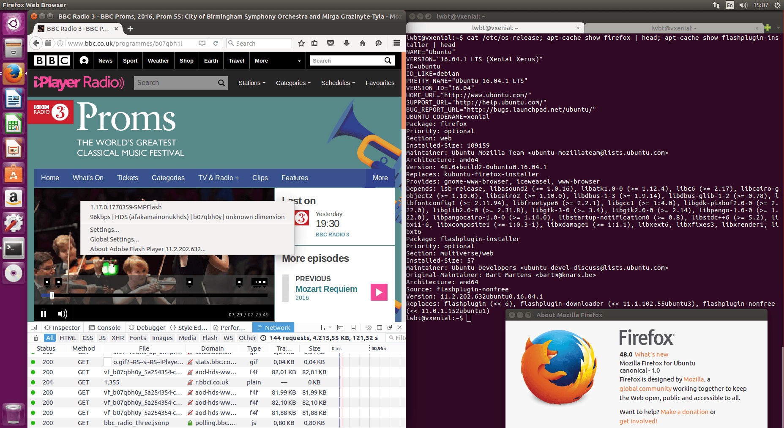Reload the BBC page
This screenshot has height=428, width=784.
click(216, 43)
